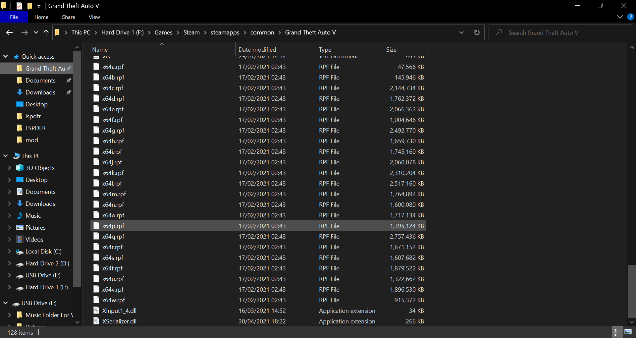Click the Quick access star icon
The width and height of the screenshot is (636, 338).
click(x=16, y=57)
